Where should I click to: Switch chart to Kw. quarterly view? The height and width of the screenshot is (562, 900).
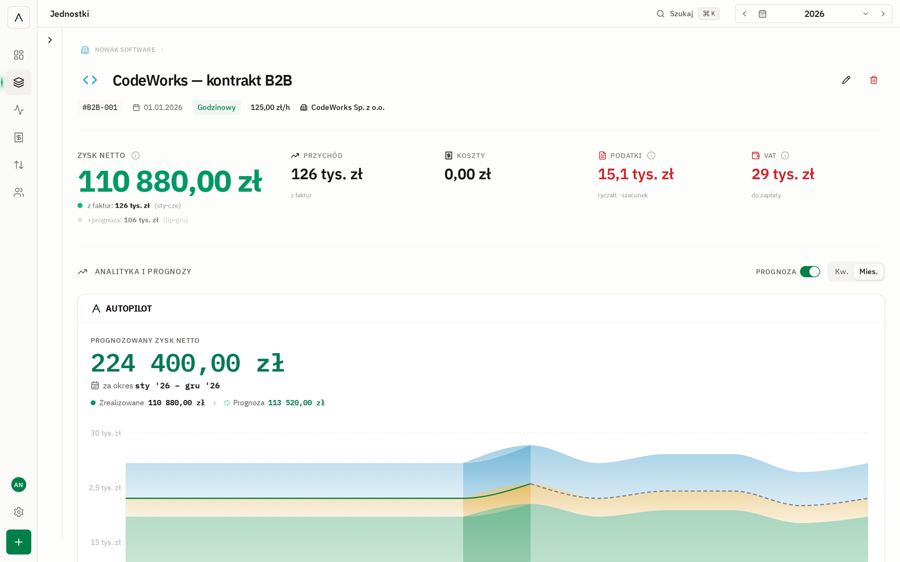[841, 272]
